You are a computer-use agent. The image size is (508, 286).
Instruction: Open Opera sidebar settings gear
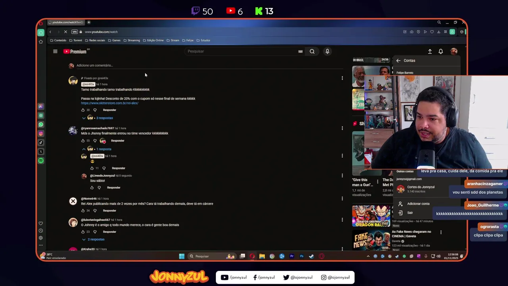click(40, 238)
